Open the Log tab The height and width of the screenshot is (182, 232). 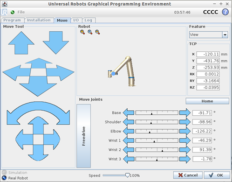[89, 20]
